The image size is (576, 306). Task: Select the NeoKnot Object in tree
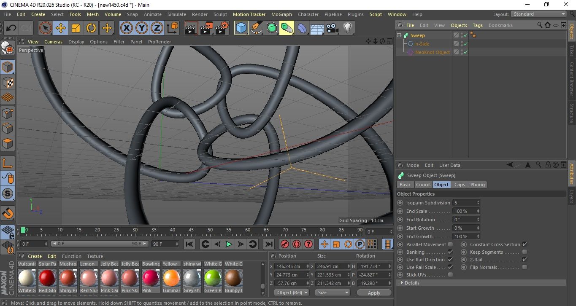[432, 52]
